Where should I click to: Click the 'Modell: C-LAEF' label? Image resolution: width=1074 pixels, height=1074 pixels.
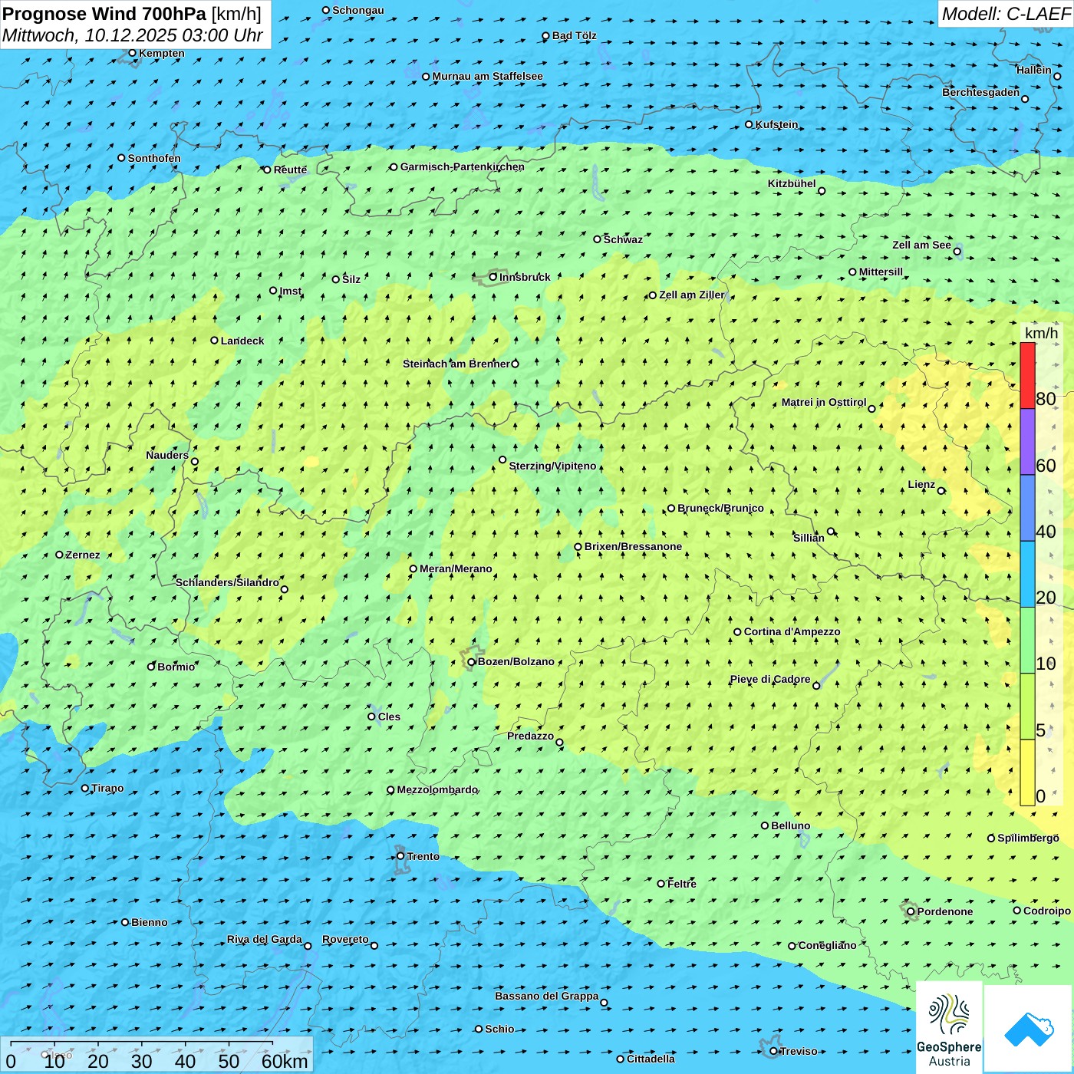tap(1005, 14)
